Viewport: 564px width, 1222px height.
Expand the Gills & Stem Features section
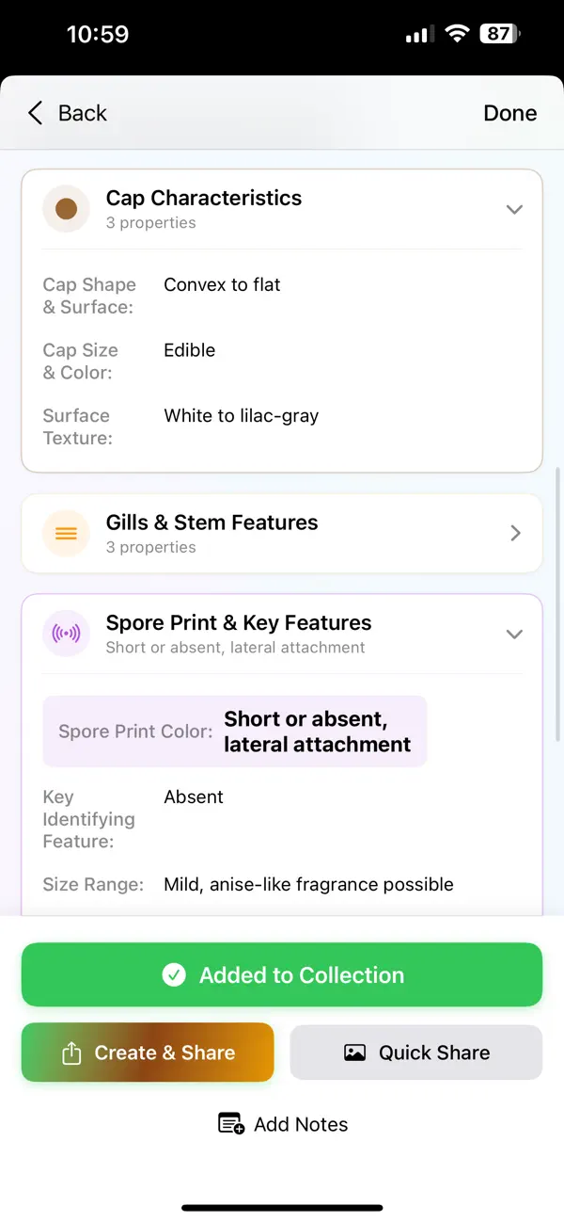515,533
